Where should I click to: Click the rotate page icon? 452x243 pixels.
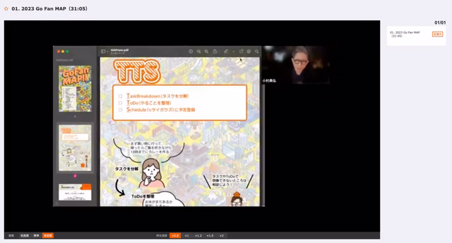(x=241, y=52)
